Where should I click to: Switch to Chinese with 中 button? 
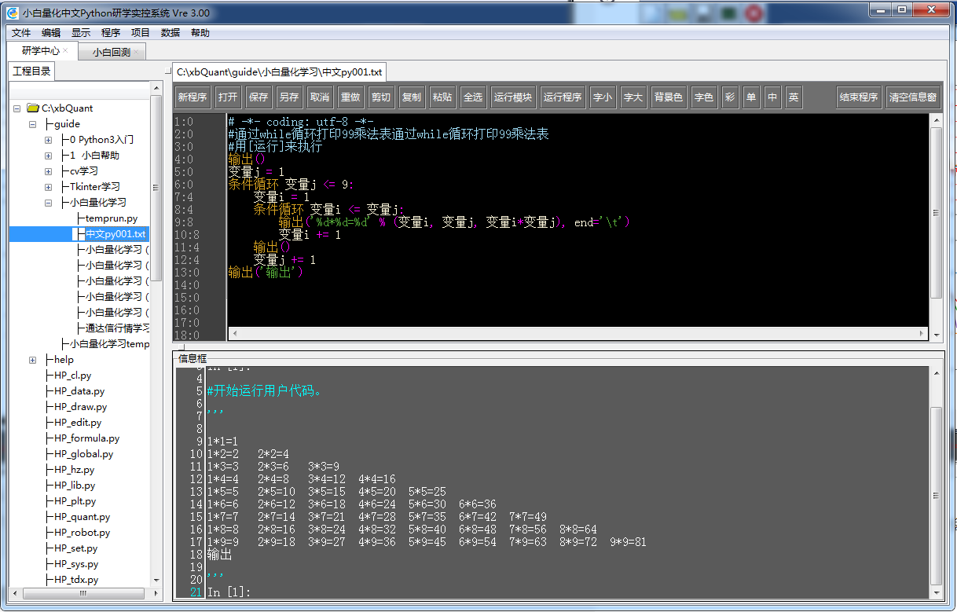point(772,97)
